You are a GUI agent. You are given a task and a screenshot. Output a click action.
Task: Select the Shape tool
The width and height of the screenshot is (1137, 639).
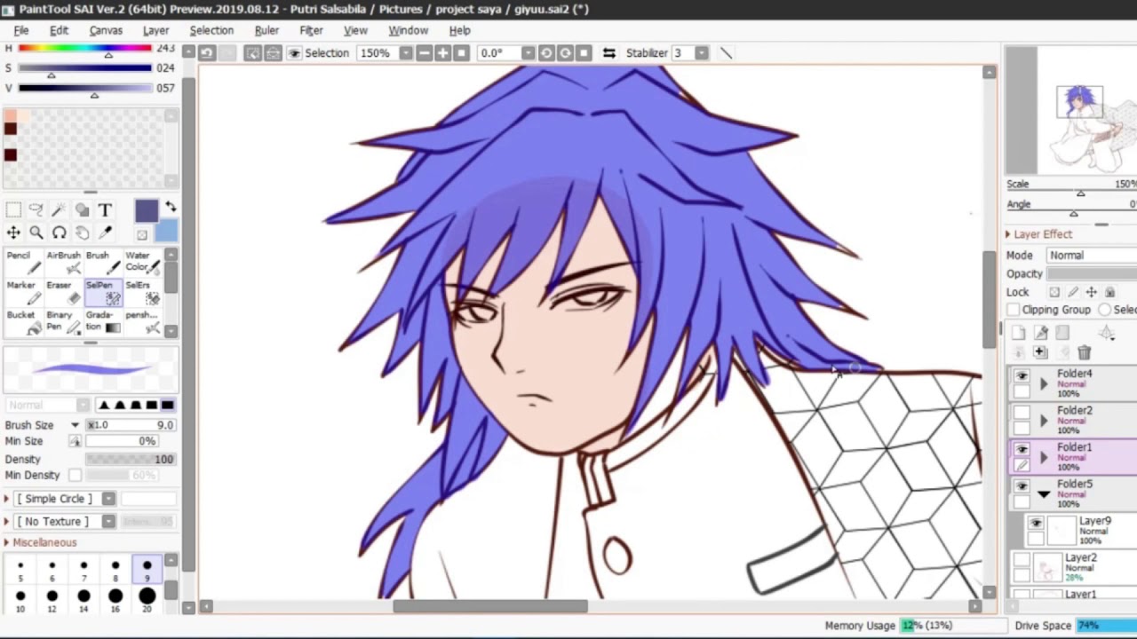(x=82, y=210)
